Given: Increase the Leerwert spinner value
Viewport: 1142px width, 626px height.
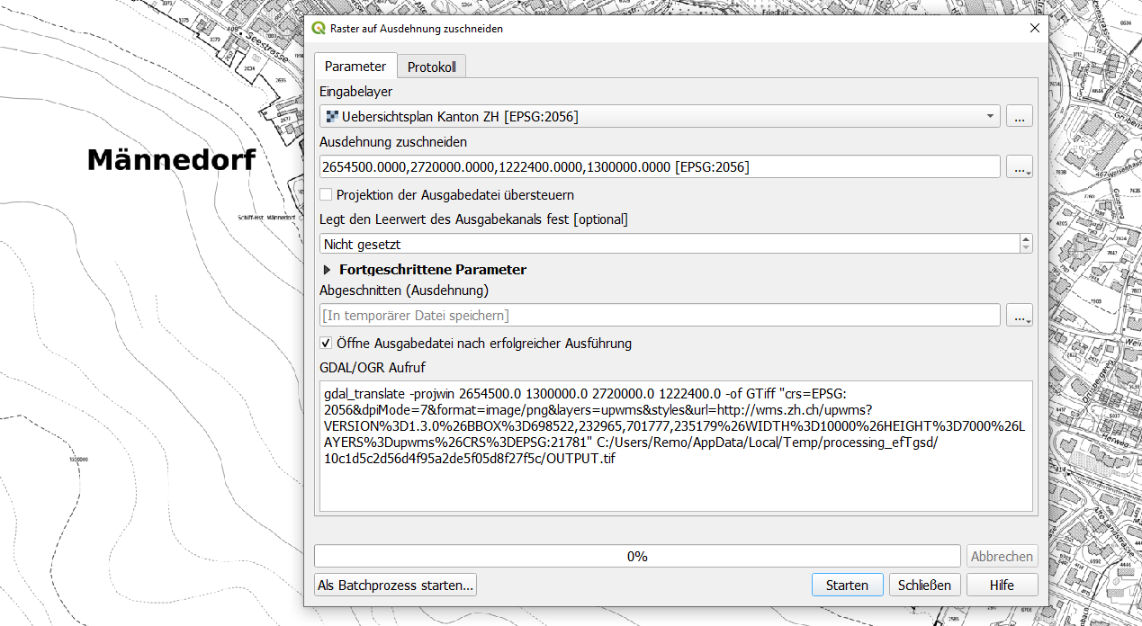Looking at the screenshot, I should (1025, 239).
